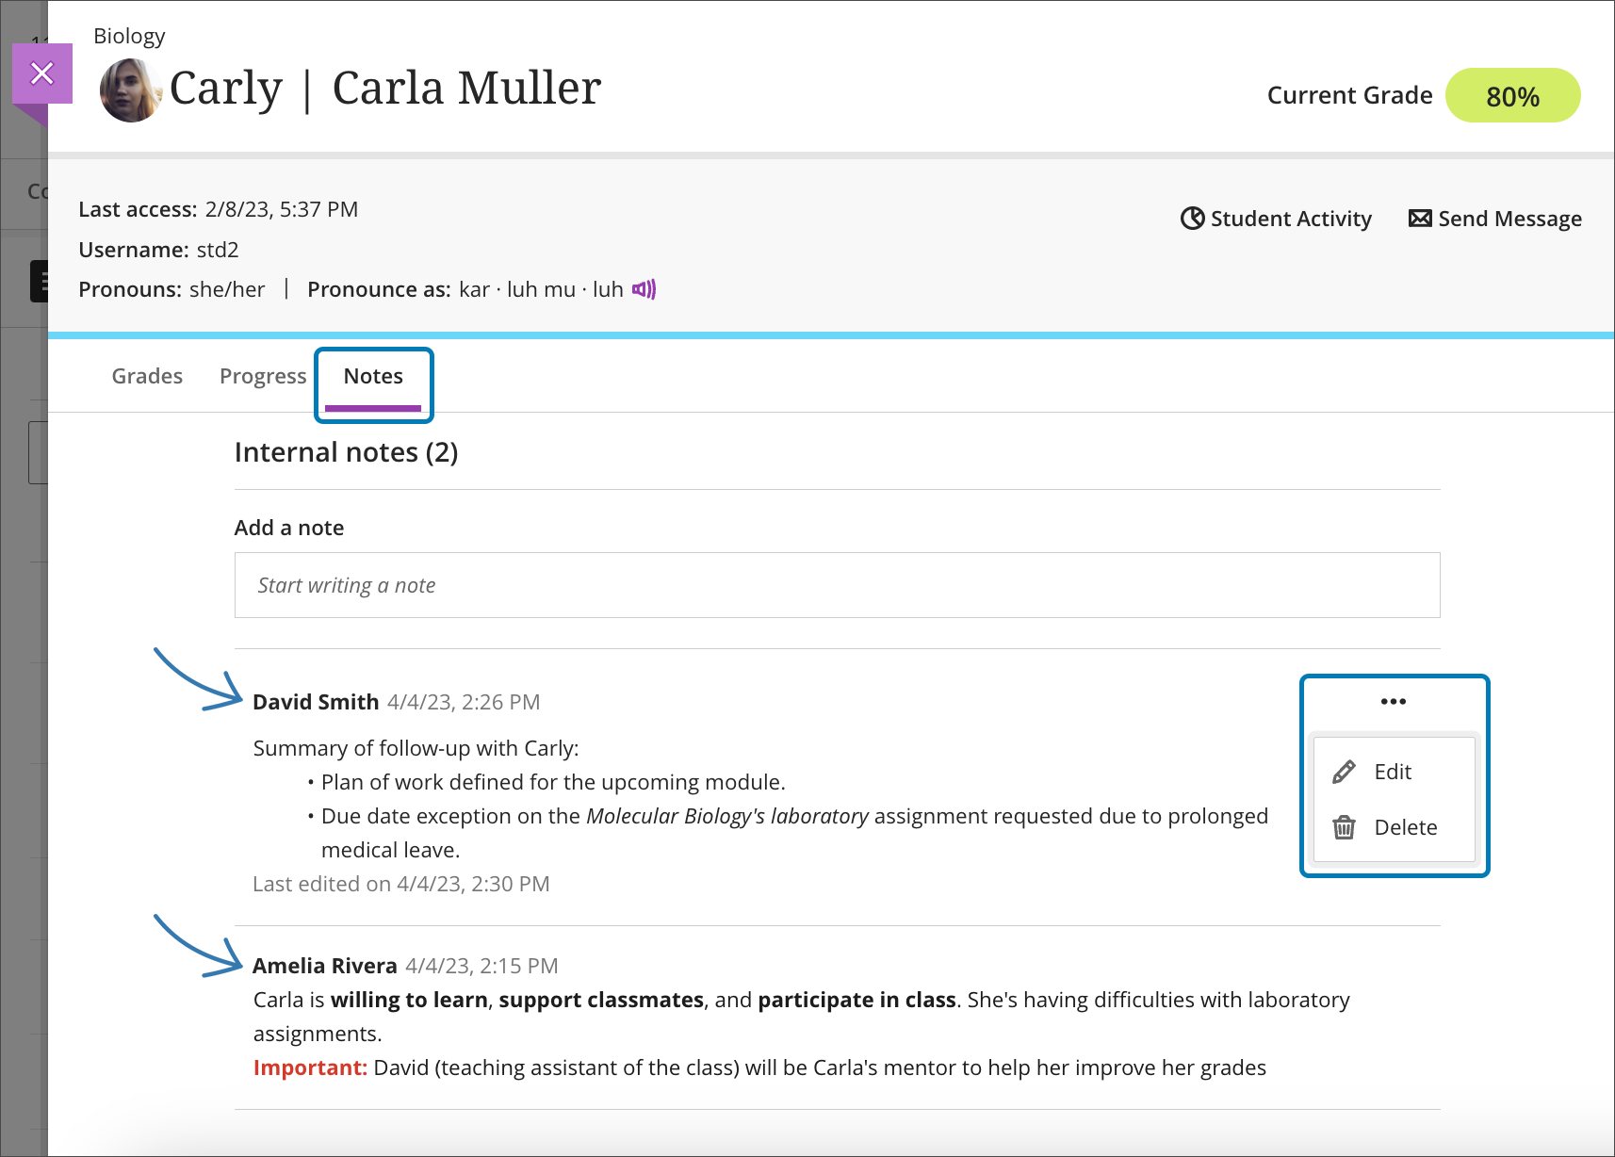Select the Notes tab
This screenshot has height=1157, width=1615.
point(373,376)
